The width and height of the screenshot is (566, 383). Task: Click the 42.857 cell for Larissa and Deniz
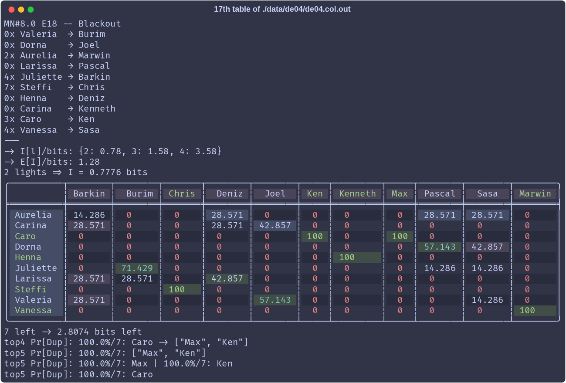pyautogui.click(x=227, y=278)
